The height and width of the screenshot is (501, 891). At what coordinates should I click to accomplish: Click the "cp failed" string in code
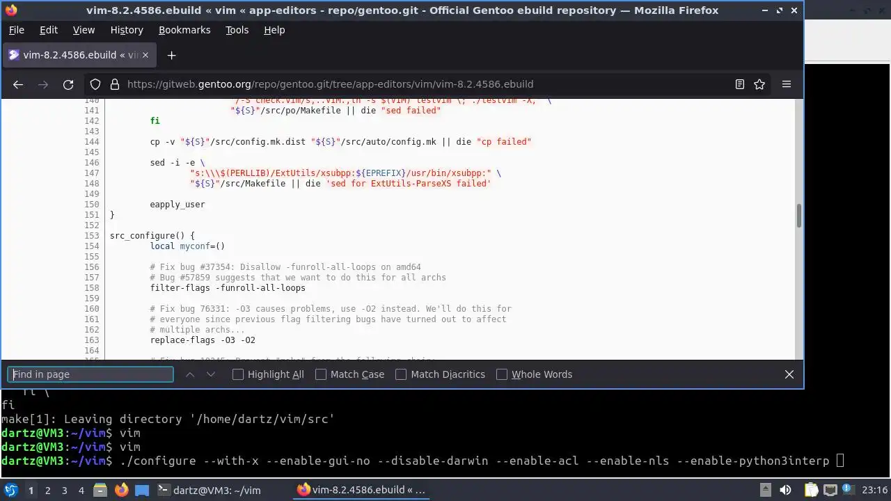[x=504, y=142]
